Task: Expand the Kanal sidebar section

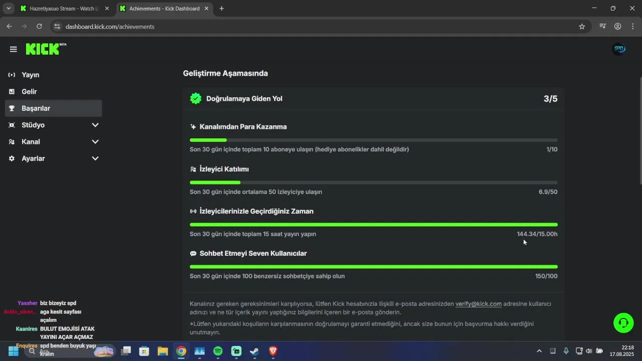Action: pos(95,142)
